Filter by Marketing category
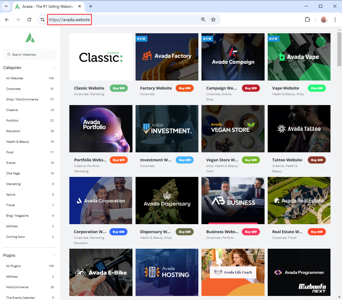 30,184
